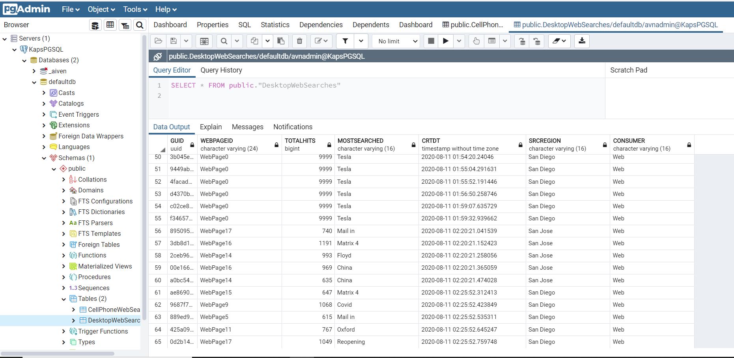Switch to the public.CellPhon... tab
The image size is (734, 358).
point(473,25)
